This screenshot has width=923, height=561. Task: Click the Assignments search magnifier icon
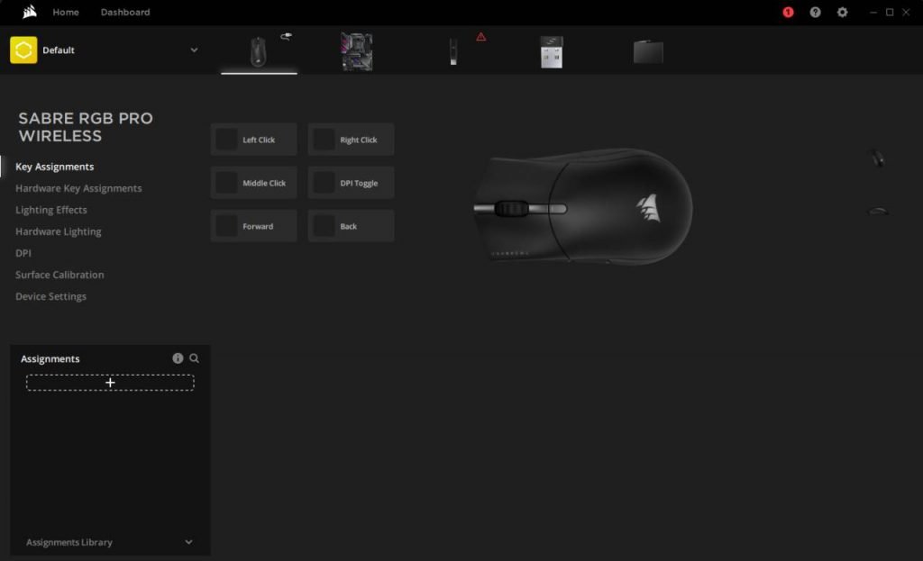tap(194, 358)
